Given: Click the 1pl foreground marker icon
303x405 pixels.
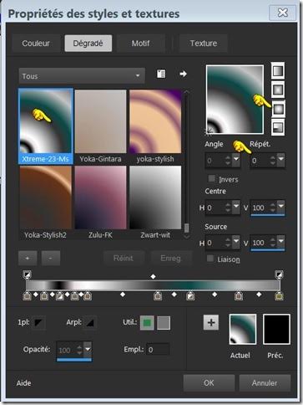Looking at the screenshot, I should tap(38, 323).
